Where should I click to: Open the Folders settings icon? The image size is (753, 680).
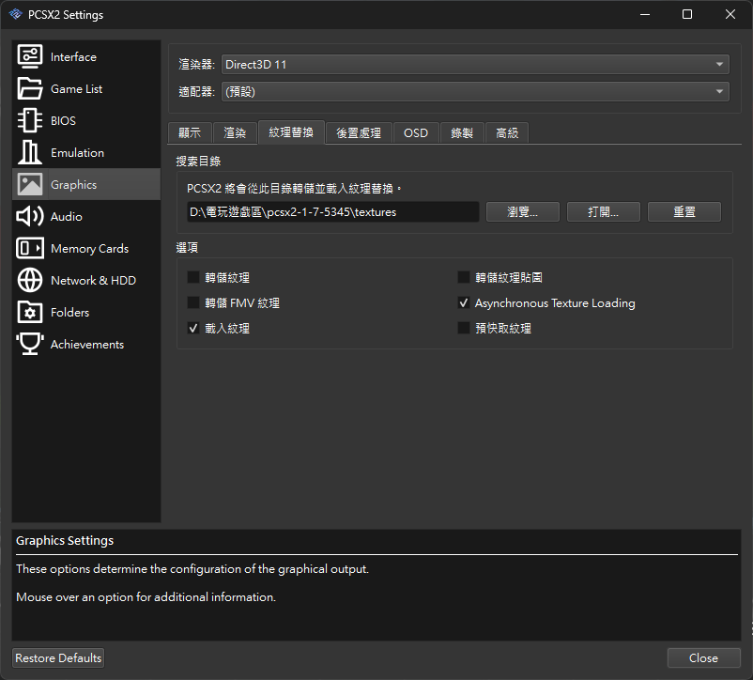(30, 313)
